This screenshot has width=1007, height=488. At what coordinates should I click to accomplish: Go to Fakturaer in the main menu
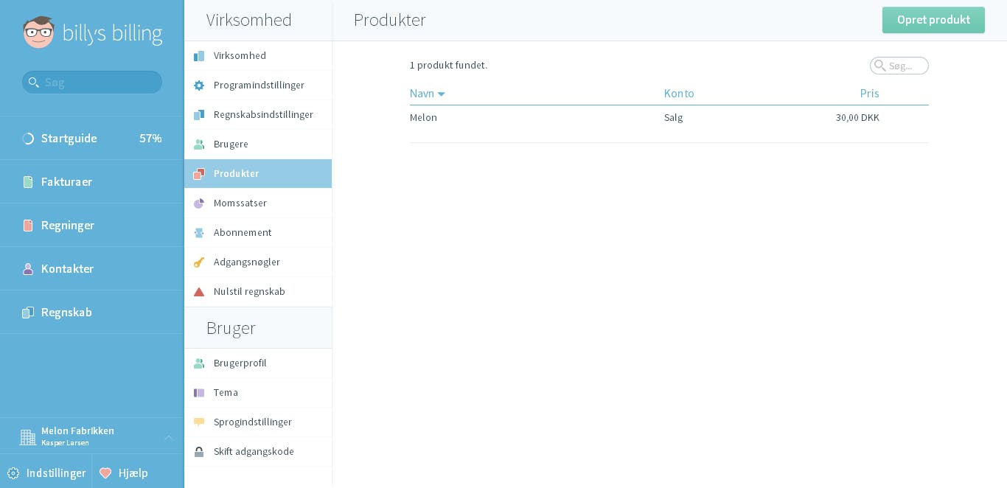(92, 182)
